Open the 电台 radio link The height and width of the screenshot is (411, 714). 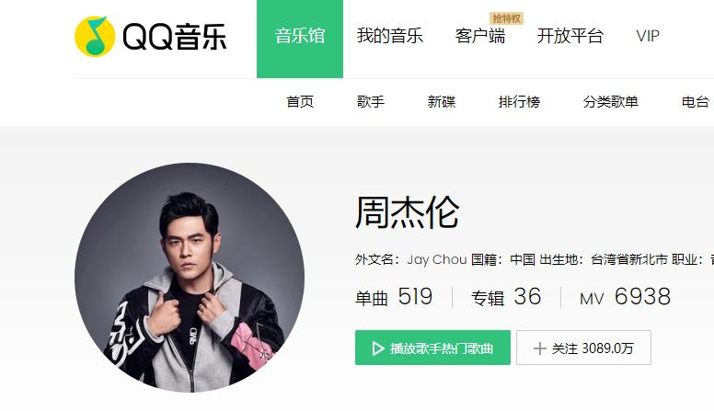point(696,101)
